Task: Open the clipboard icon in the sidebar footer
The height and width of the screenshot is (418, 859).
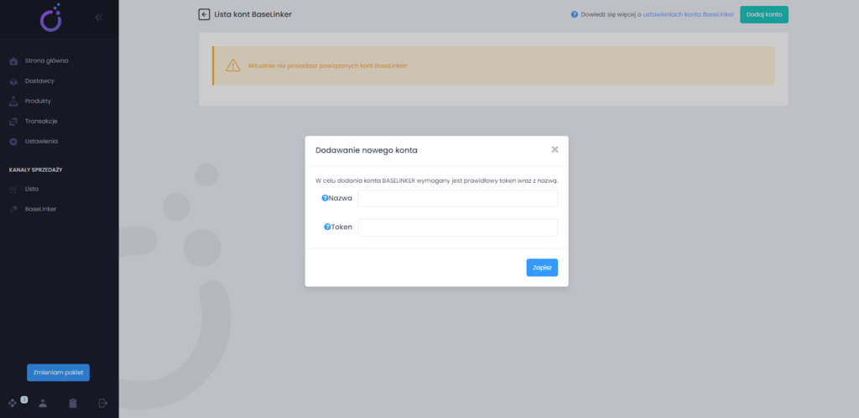Action: tap(73, 403)
